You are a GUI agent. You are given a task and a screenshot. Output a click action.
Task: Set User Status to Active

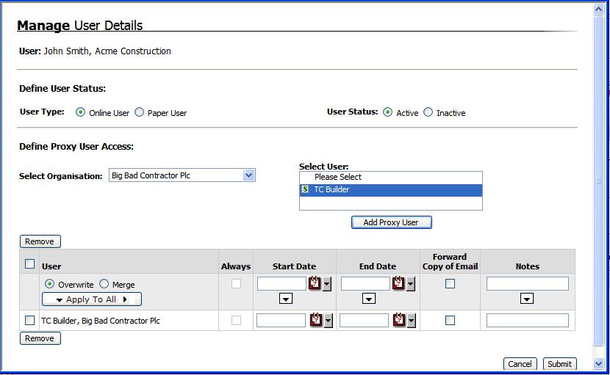387,112
